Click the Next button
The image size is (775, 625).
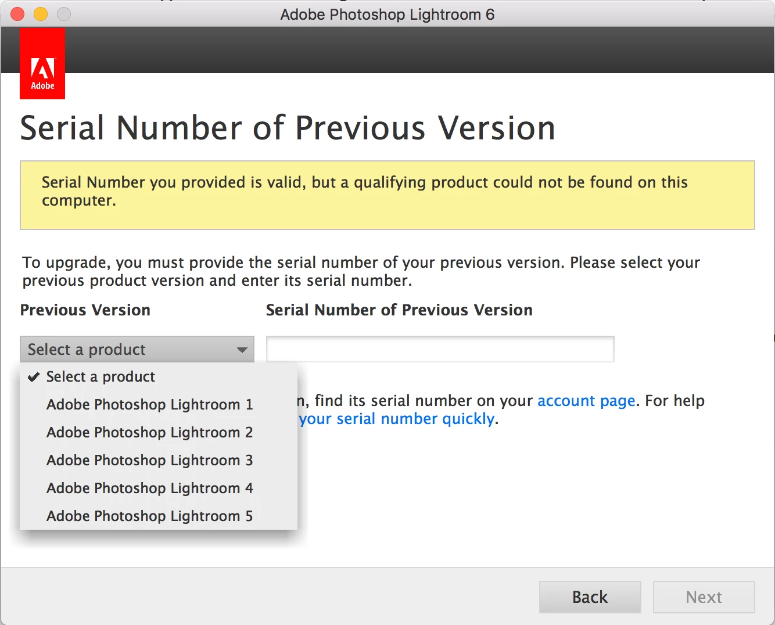click(x=704, y=597)
